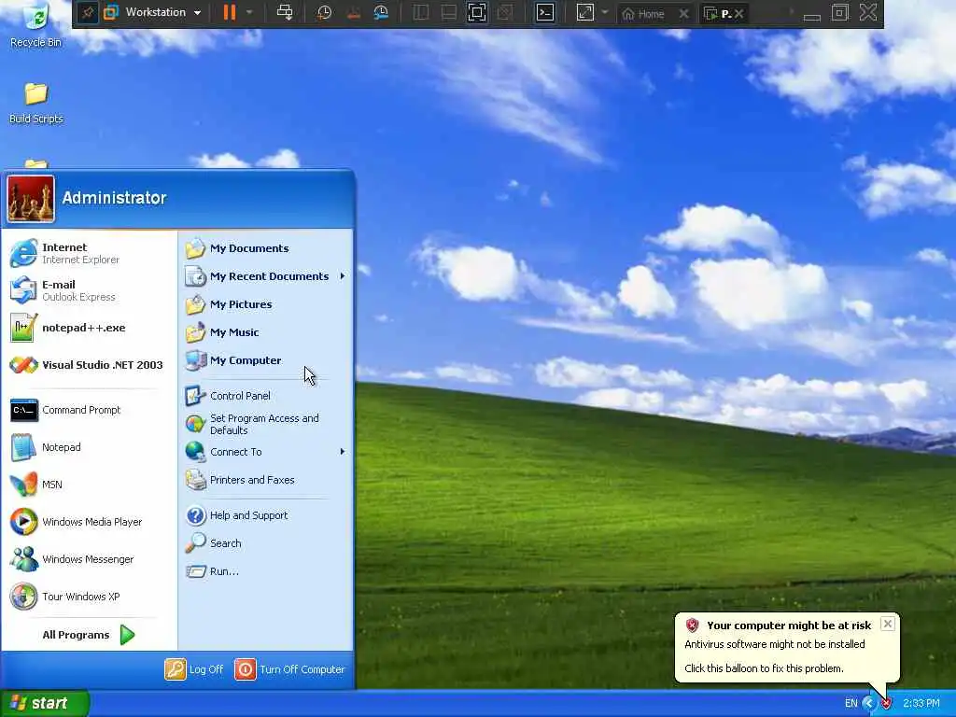Open the console view terminal icon
The height and width of the screenshot is (717, 956).
pos(544,13)
